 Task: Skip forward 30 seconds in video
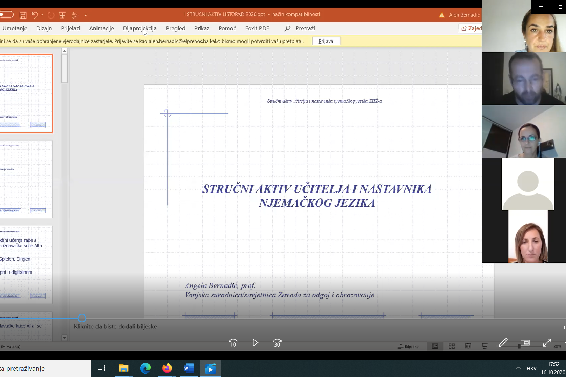[x=277, y=343]
